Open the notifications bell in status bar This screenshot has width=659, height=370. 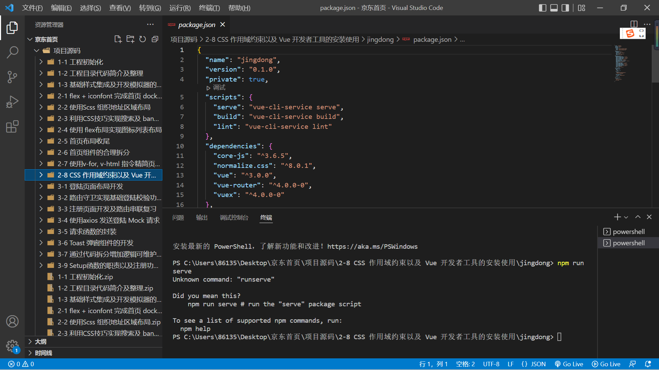(648, 364)
